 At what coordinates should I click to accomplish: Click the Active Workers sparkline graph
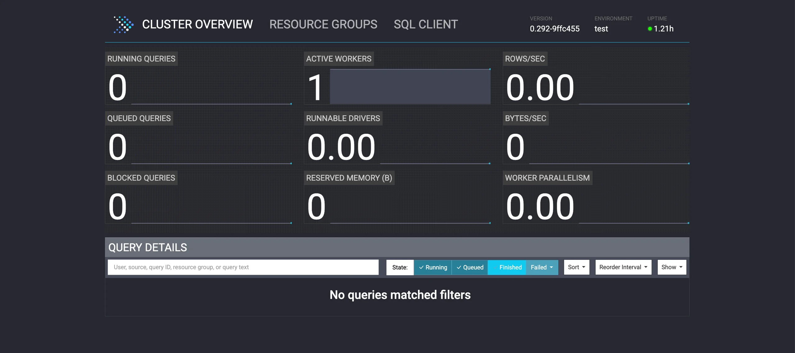(x=410, y=87)
